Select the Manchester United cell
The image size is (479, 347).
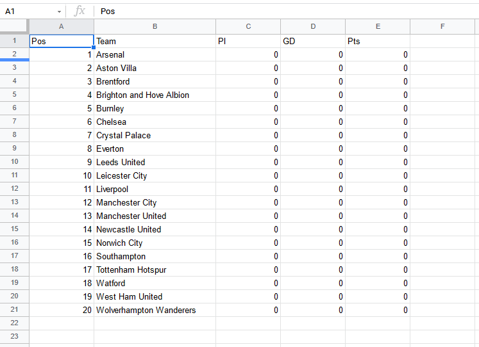tap(155, 216)
